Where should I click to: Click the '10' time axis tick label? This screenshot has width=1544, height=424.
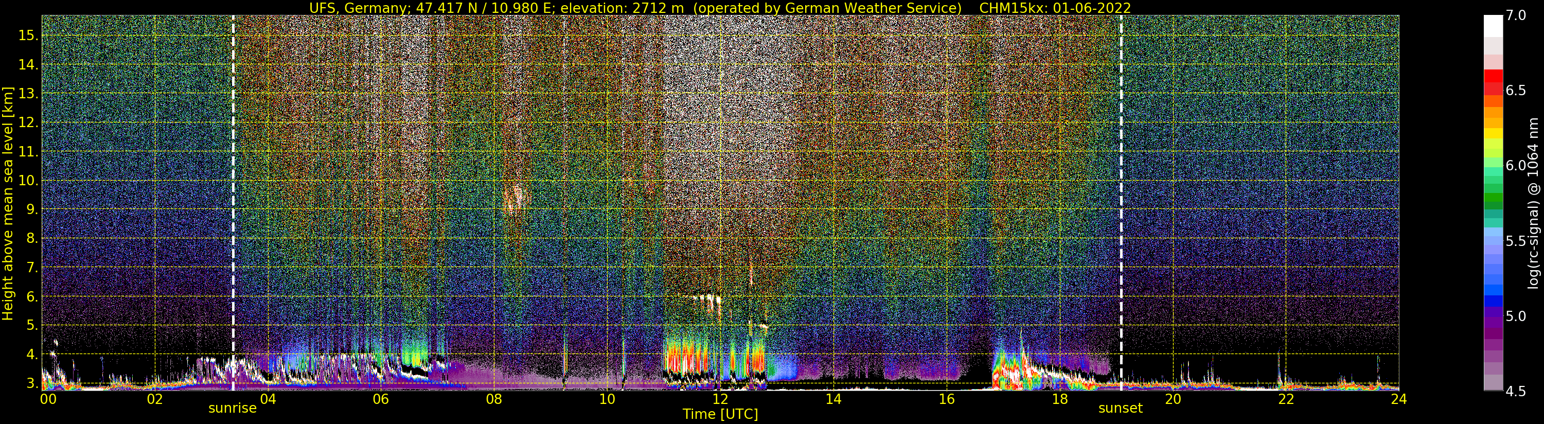click(607, 399)
